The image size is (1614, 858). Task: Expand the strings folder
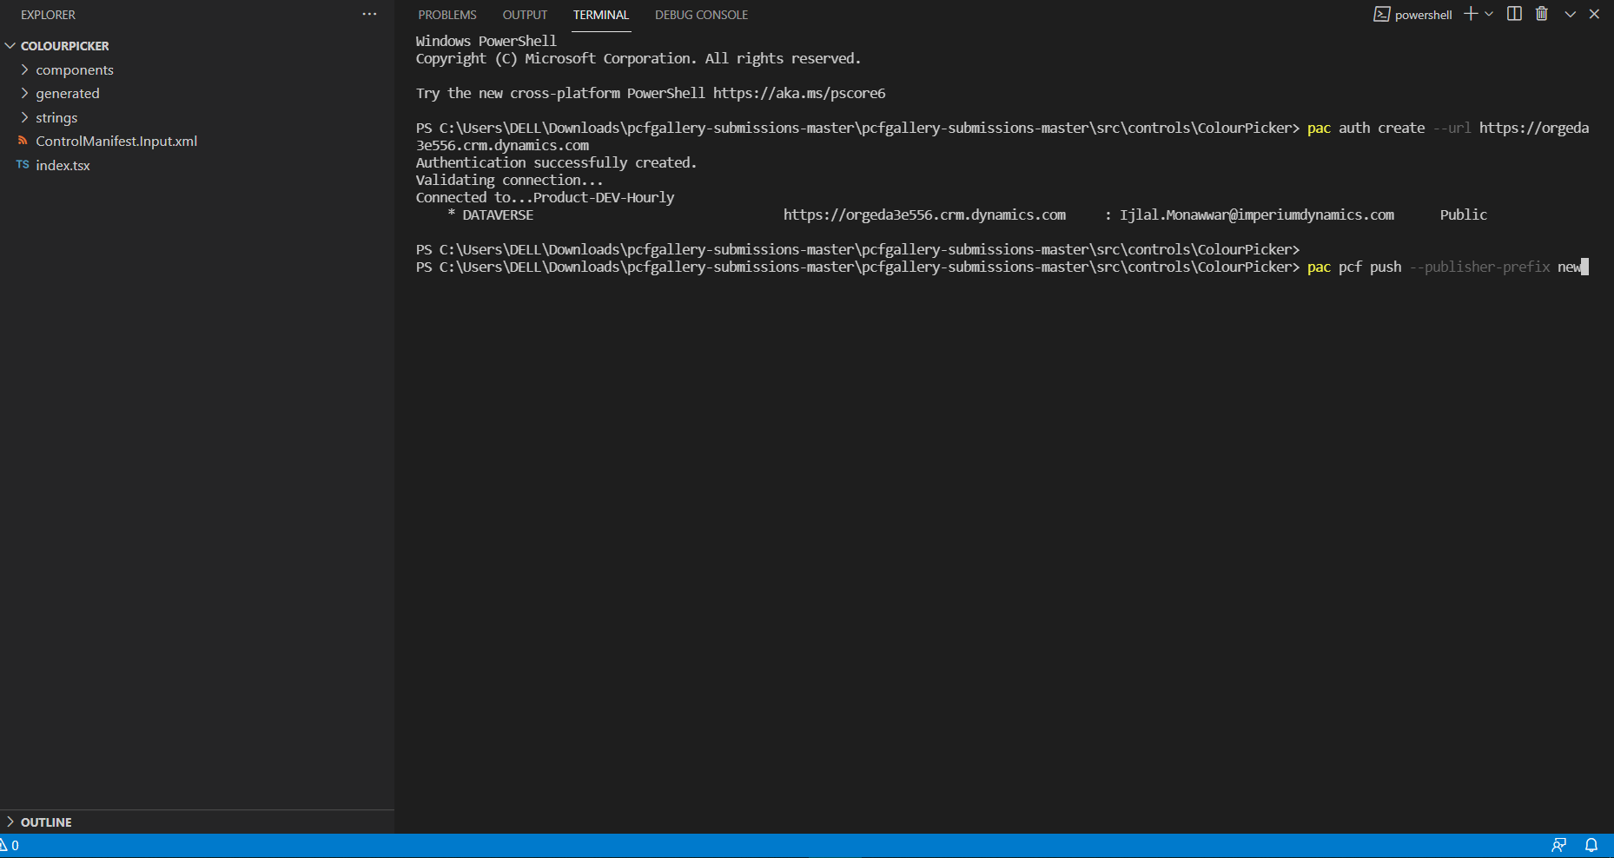[x=56, y=117]
